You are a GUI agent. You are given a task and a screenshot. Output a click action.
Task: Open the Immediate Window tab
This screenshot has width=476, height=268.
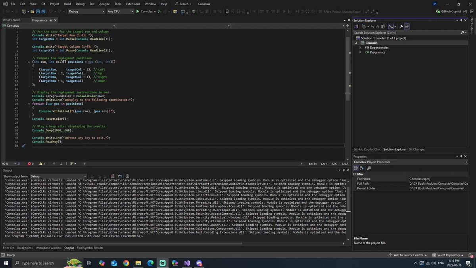pyautogui.click(x=48, y=248)
